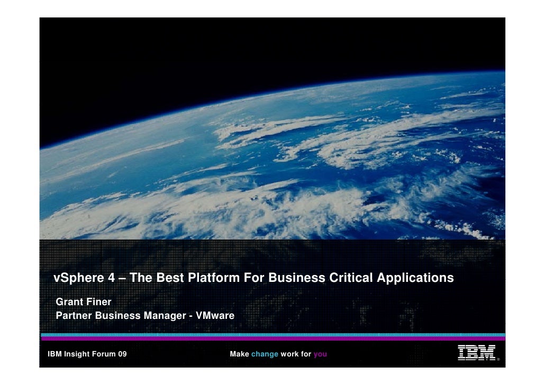
Task: Click 'Partner Business Manager - VMware' line
Action: click(145, 316)
